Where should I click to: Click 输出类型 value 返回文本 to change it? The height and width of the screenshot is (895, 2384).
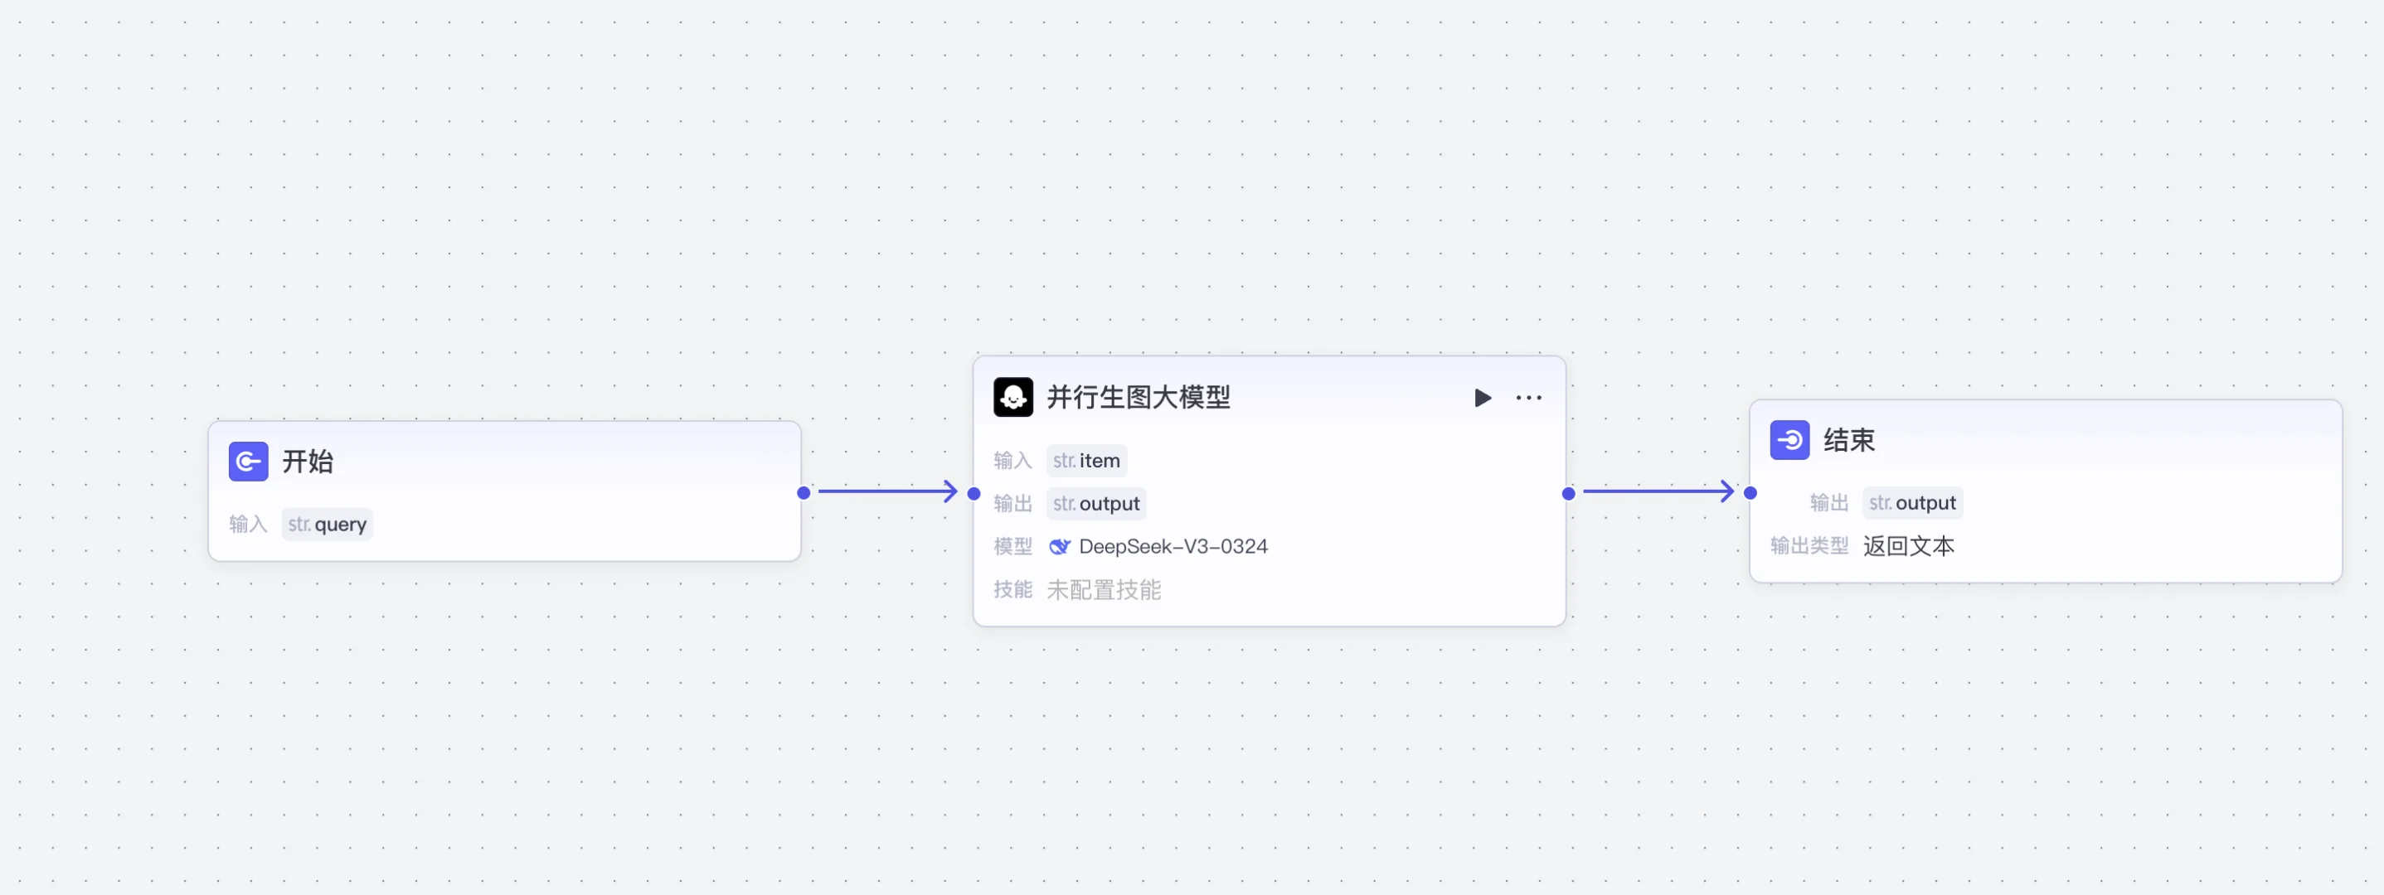(x=1908, y=545)
